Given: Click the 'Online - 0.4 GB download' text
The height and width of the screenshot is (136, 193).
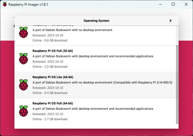Looking at the screenshot, I should (x=50, y=93).
